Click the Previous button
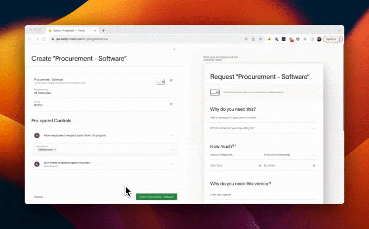The image size is (369, 229). click(38, 197)
